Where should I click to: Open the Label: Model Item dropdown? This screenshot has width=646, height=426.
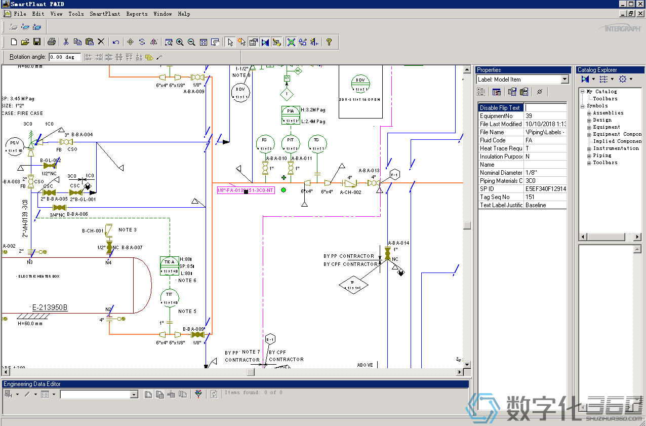tap(565, 80)
